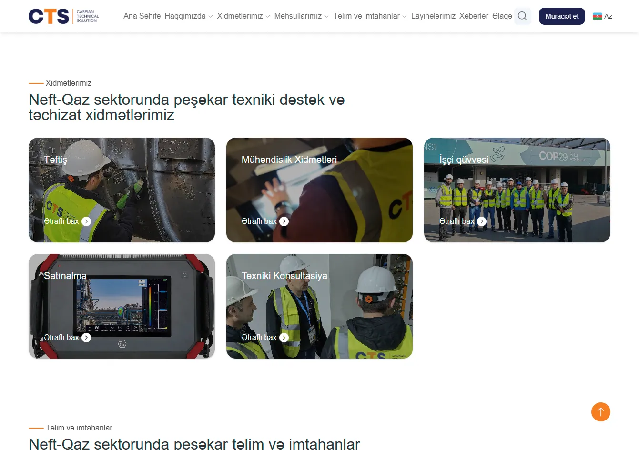Click the small Təlim və imtahanlar section label
This screenshot has height=450, width=639.
point(79,428)
